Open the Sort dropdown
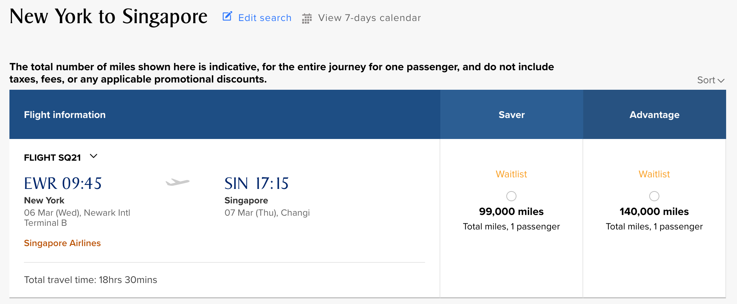The width and height of the screenshot is (737, 304). click(x=710, y=80)
